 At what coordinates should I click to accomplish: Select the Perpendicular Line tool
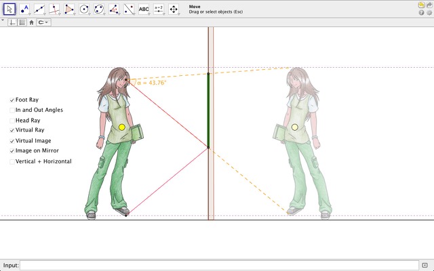tap(54, 9)
